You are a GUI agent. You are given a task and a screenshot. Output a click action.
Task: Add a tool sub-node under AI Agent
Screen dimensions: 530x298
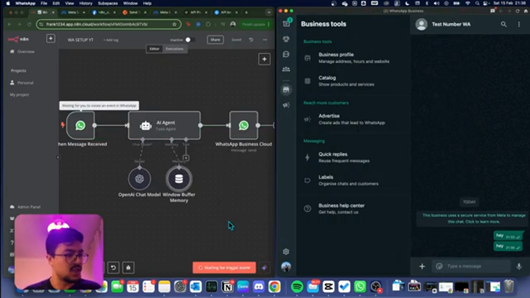click(x=186, y=158)
